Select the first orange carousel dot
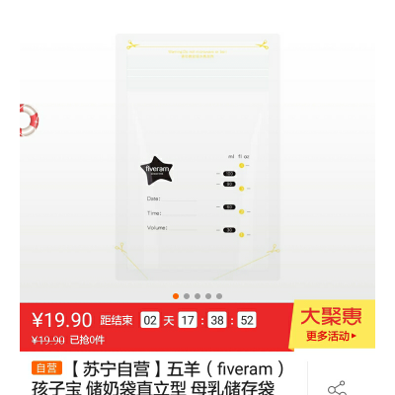 (176, 296)
